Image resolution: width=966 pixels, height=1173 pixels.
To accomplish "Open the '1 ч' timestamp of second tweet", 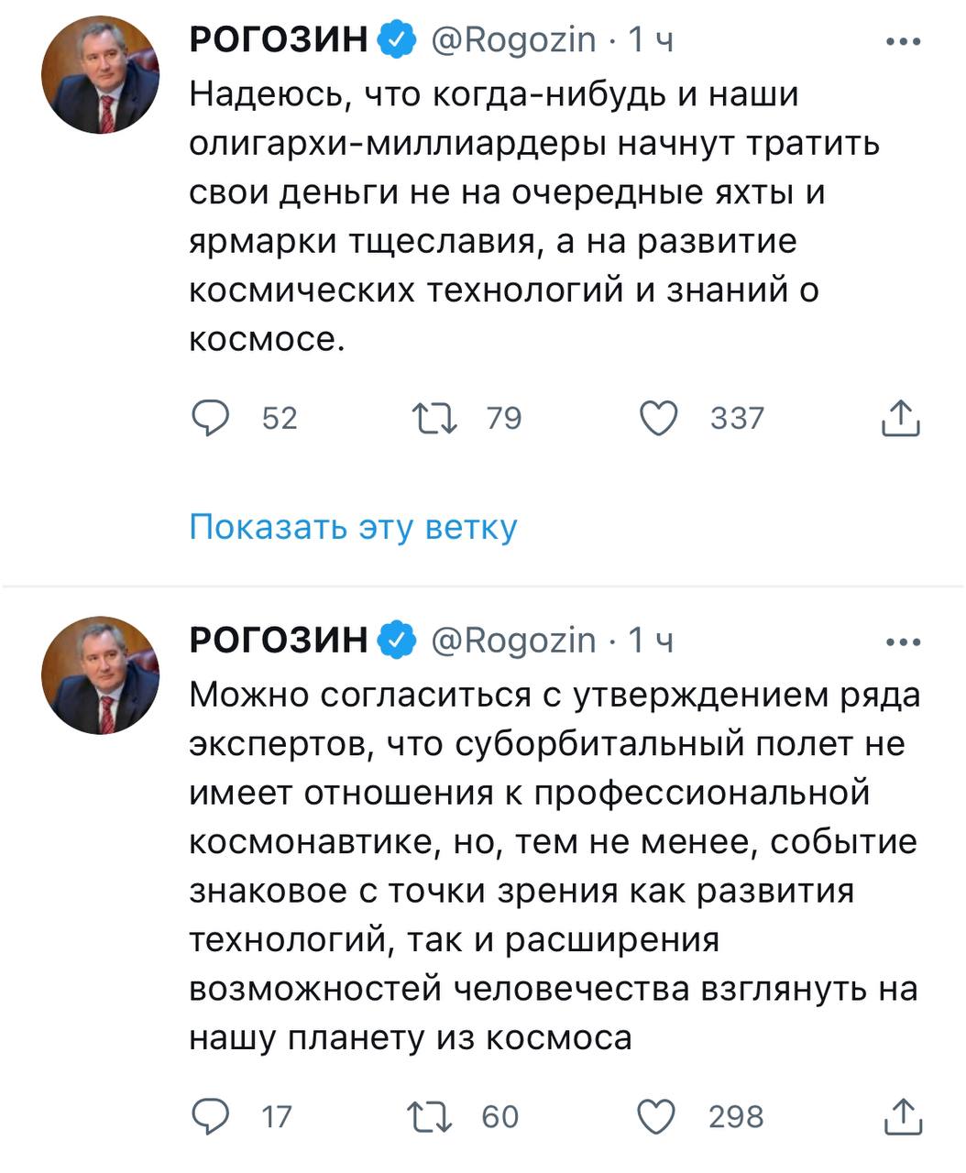I will point(651,641).
